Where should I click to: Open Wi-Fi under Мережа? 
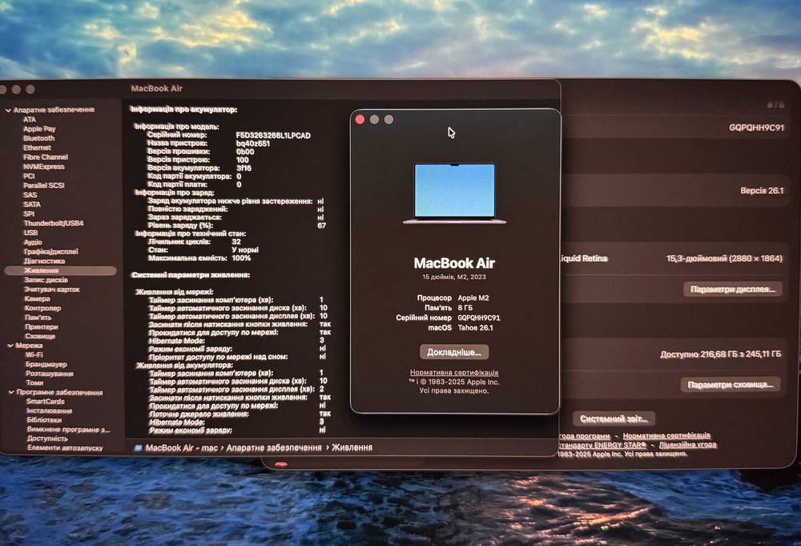(x=34, y=355)
